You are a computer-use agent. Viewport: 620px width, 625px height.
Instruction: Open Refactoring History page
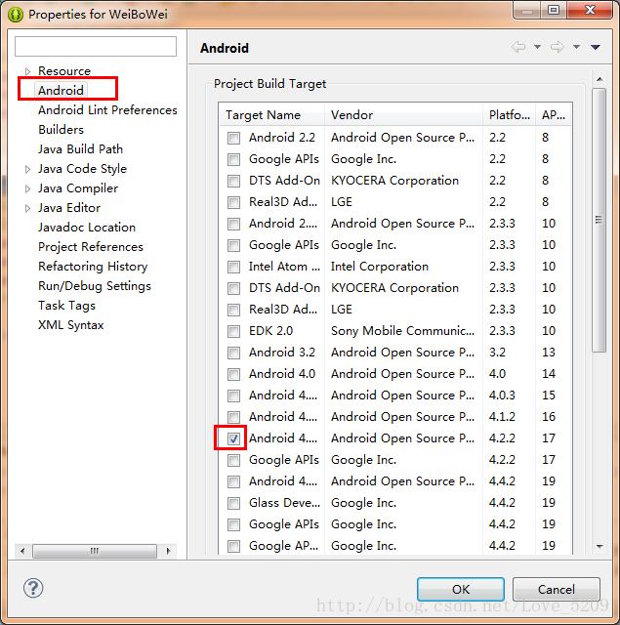(x=93, y=267)
